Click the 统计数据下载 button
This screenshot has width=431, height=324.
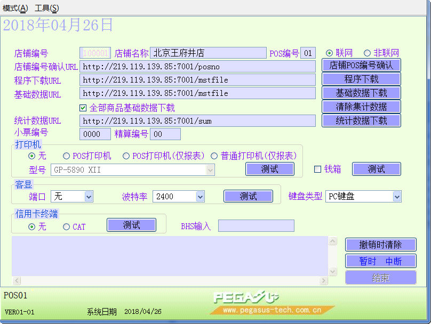pos(361,120)
